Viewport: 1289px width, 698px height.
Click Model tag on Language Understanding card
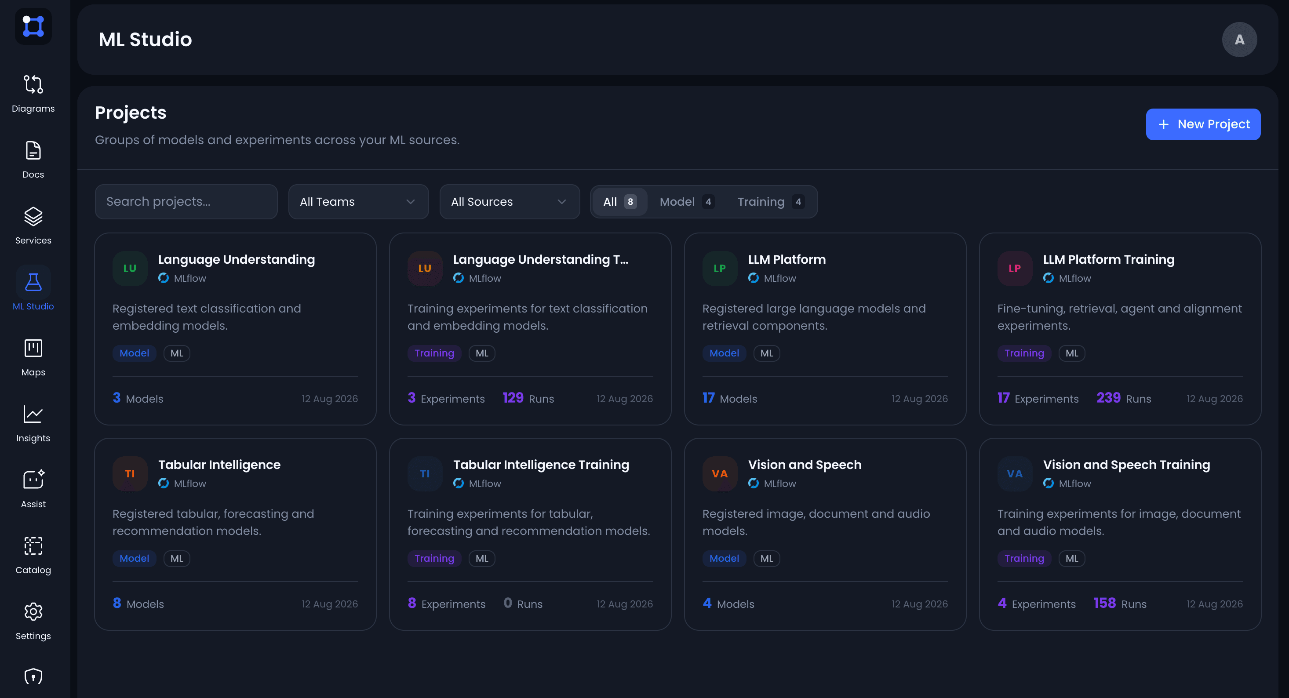134,353
